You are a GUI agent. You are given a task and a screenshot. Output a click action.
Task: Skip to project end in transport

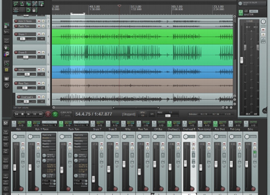click(x=41, y=114)
